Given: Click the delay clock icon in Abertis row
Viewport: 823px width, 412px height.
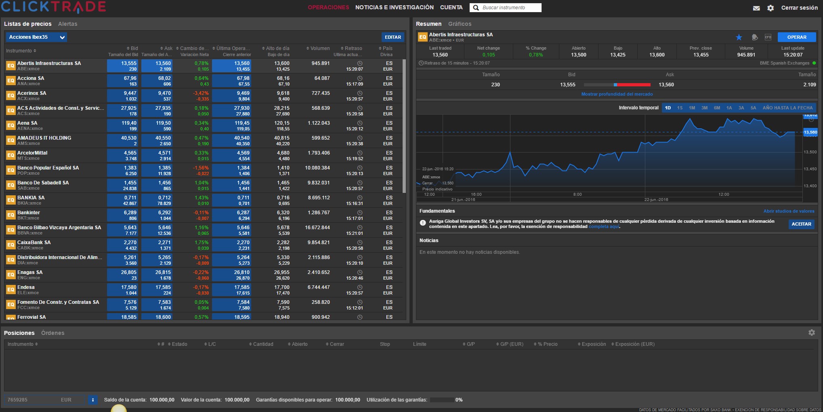Looking at the screenshot, I should click(360, 63).
